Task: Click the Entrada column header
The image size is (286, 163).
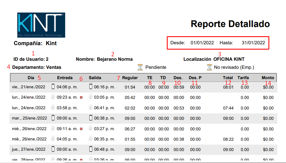Action: [x=65, y=78]
